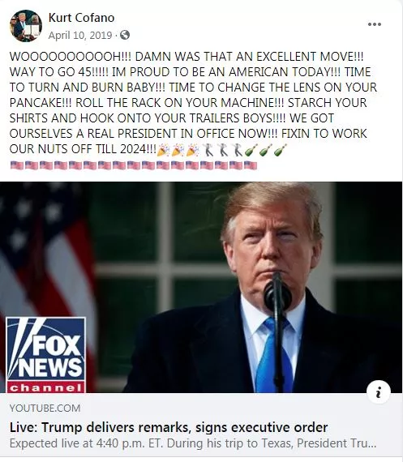Open the April 10, 2019 timestamp

pyautogui.click(x=80, y=36)
